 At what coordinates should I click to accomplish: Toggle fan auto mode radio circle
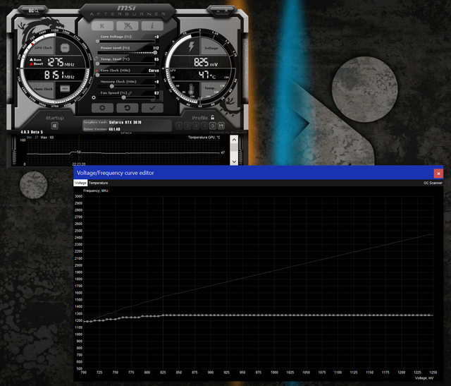[x=94, y=97]
